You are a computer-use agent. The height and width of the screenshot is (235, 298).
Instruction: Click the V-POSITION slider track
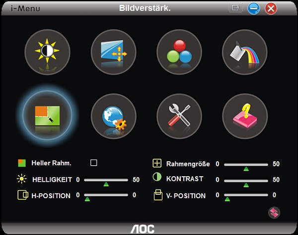(246, 195)
